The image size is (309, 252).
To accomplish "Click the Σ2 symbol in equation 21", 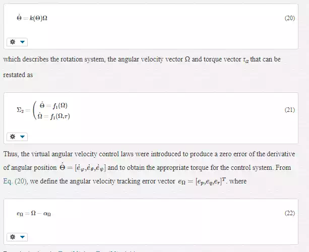I will tap(20, 110).
